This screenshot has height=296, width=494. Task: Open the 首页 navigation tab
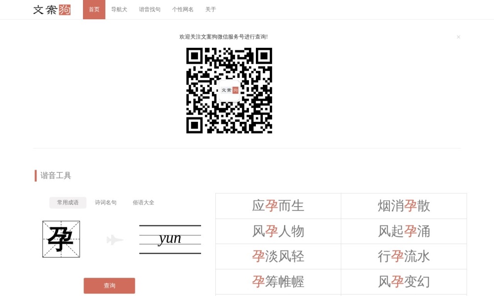[x=94, y=9]
